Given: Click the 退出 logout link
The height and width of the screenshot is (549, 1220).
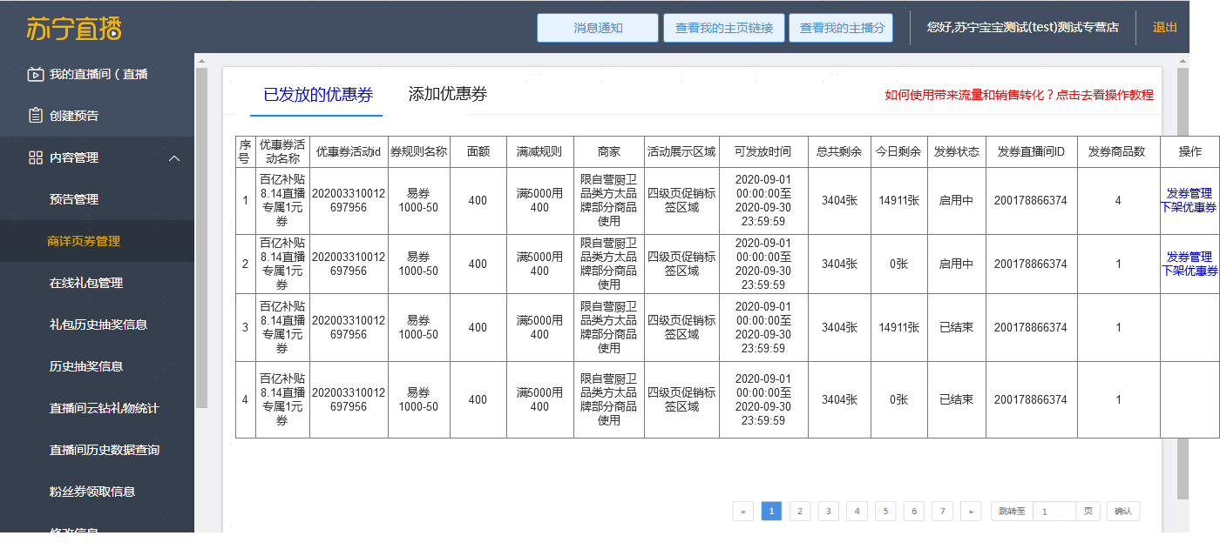Looking at the screenshot, I should pos(1165,27).
